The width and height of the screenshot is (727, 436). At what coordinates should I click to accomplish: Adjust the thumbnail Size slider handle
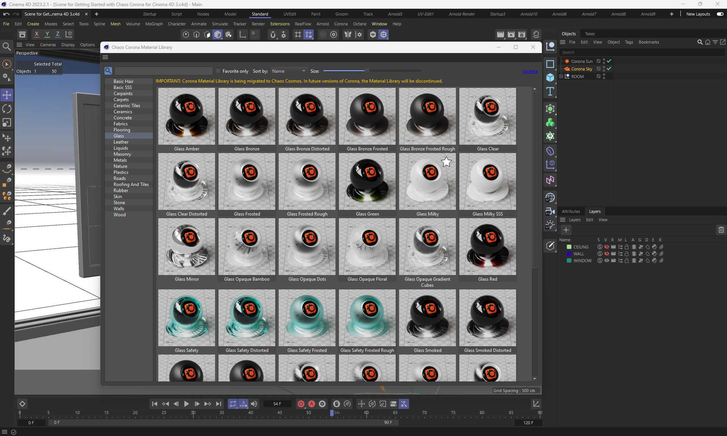click(367, 71)
